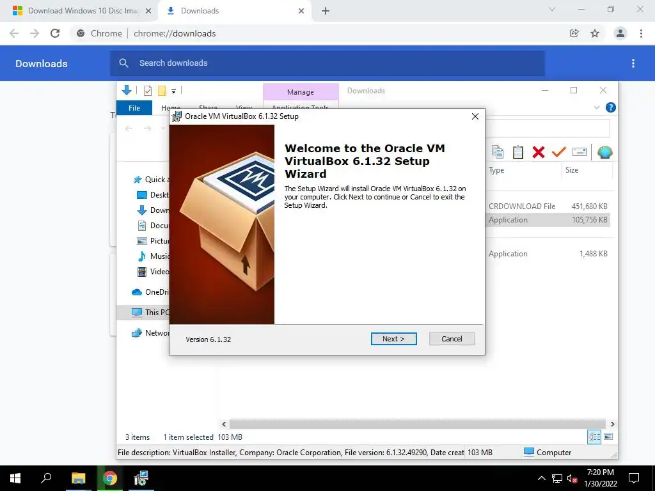Viewport: 655px width, 491px height.
Task: Open the notification center icon
Action: point(634,478)
